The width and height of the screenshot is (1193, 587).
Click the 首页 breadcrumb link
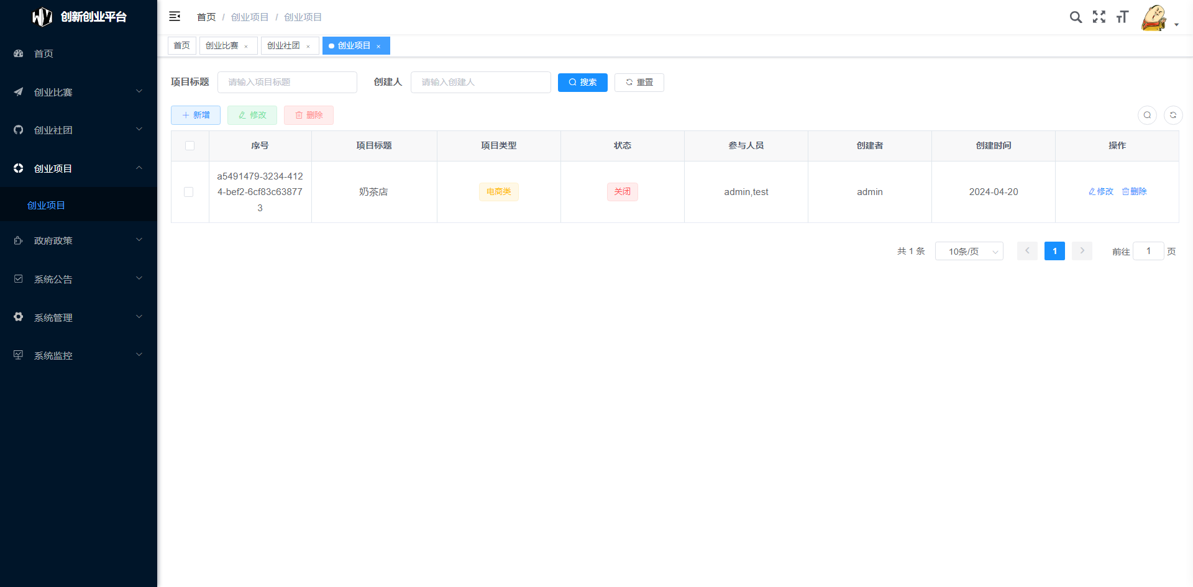(206, 17)
